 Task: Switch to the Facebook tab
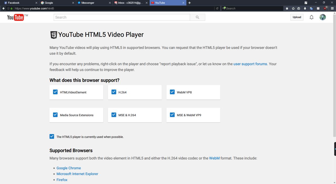[x=18, y=3]
